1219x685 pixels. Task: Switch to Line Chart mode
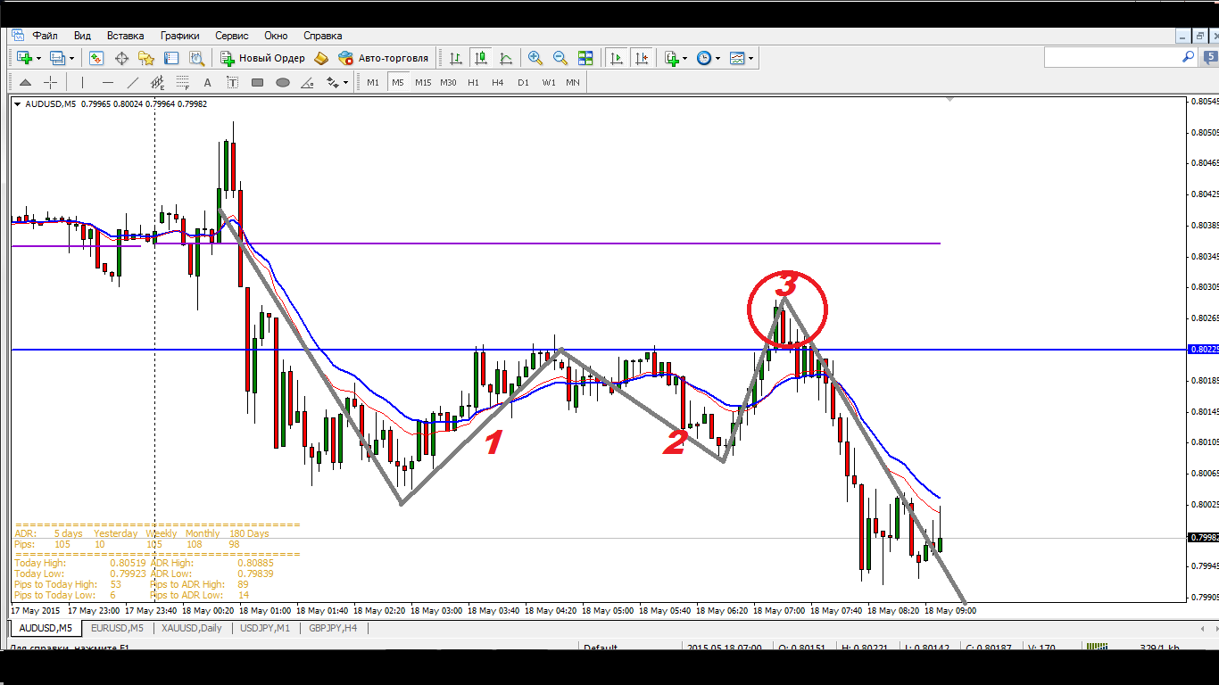[506, 58]
